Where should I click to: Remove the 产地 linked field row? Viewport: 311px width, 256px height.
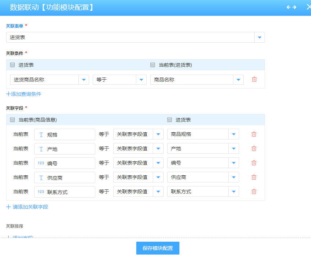(x=254, y=148)
